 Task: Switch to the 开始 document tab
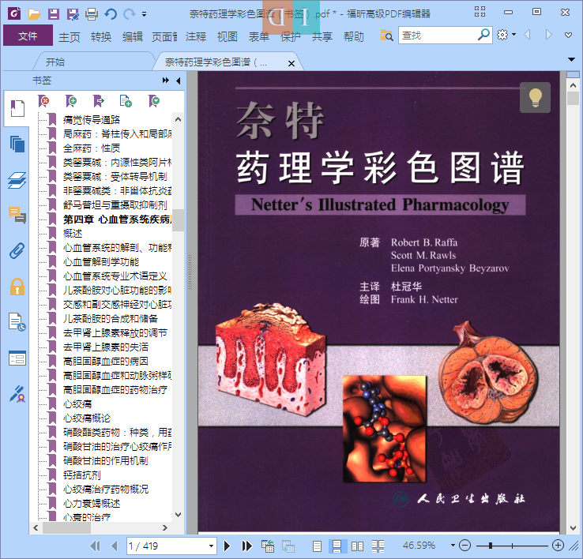(55, 62)
